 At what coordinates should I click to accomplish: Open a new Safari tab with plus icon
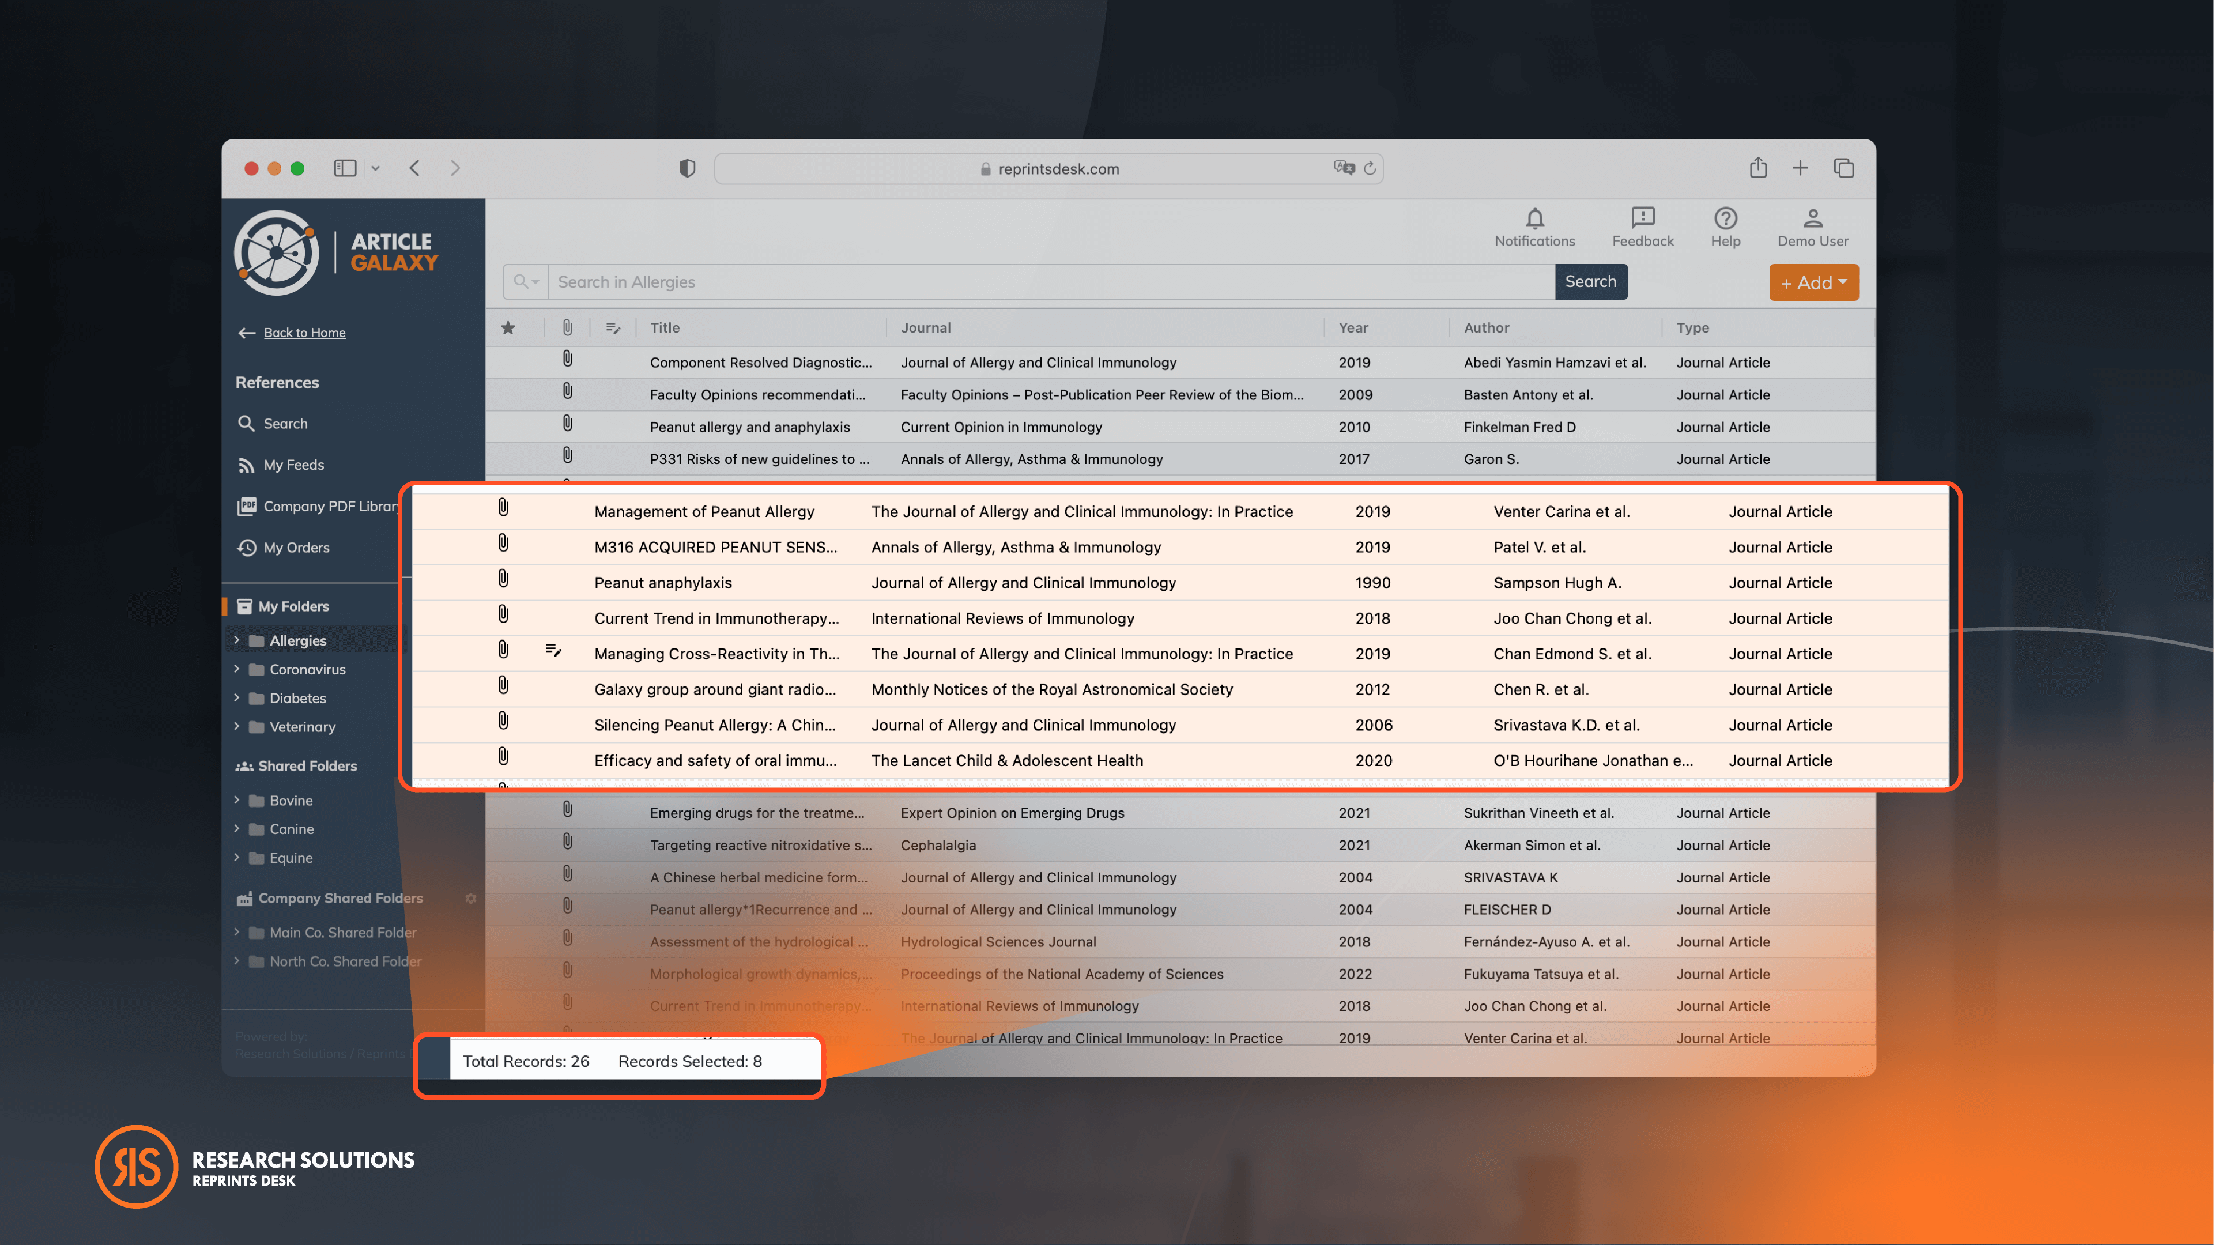coord(1800,168)
